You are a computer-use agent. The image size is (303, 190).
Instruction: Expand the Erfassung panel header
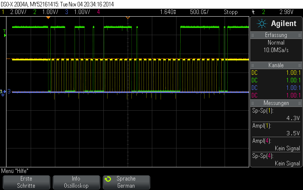pyautogui.click(x=276, y=35)
